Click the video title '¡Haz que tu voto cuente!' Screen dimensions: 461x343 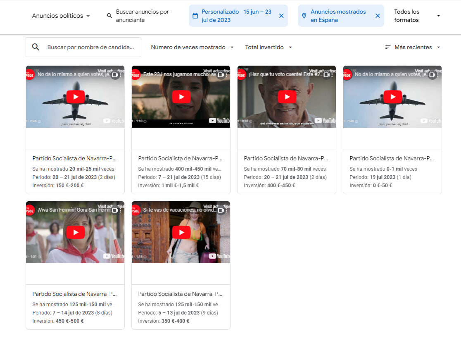point(285,74)
